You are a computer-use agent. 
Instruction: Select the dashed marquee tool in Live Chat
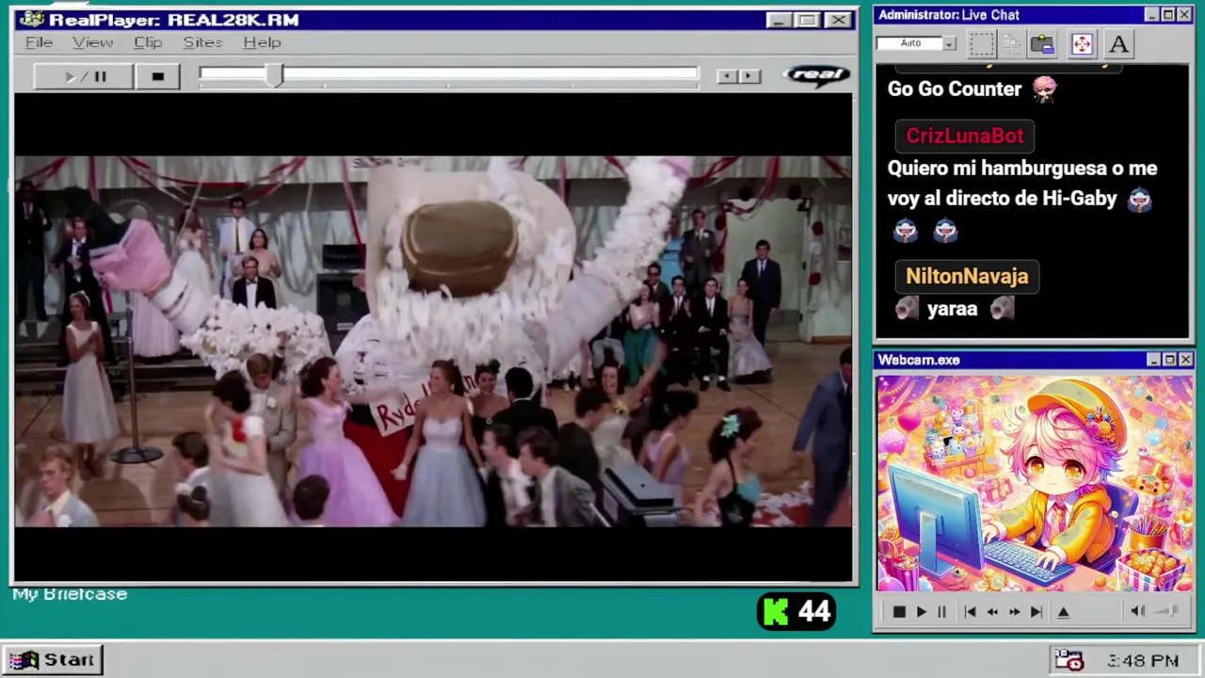981,43
